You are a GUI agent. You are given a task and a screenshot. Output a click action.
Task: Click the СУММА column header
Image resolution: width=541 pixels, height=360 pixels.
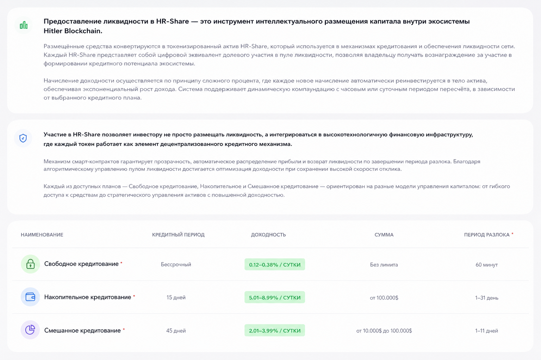pos(384,235)
